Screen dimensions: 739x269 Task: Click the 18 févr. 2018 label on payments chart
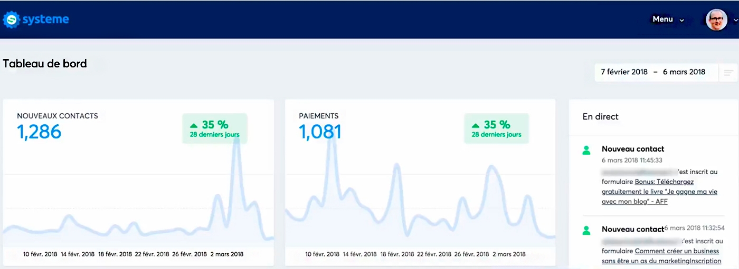pyautogui.click(x=397, y=254)
